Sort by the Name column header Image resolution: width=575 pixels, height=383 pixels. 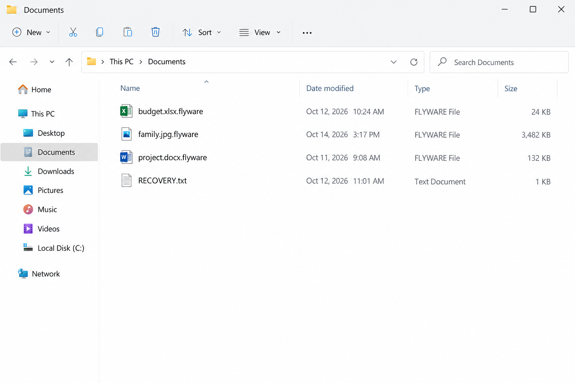(x=130, y=88)
